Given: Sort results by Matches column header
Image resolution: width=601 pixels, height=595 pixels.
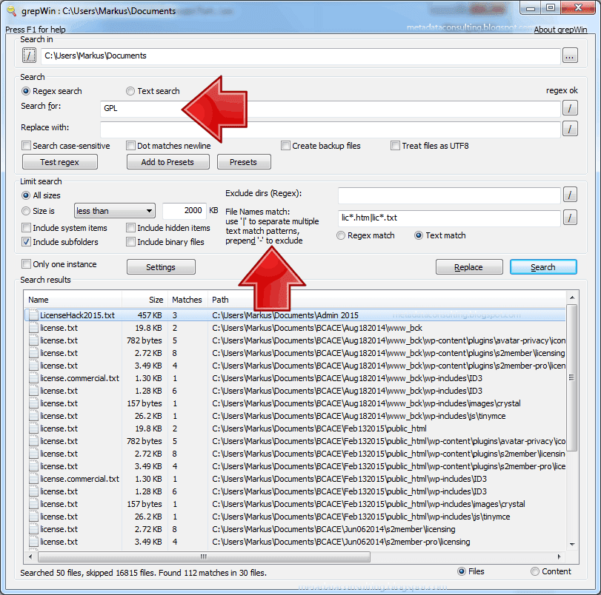Looking at the screenshot, I should coord(187,300).
